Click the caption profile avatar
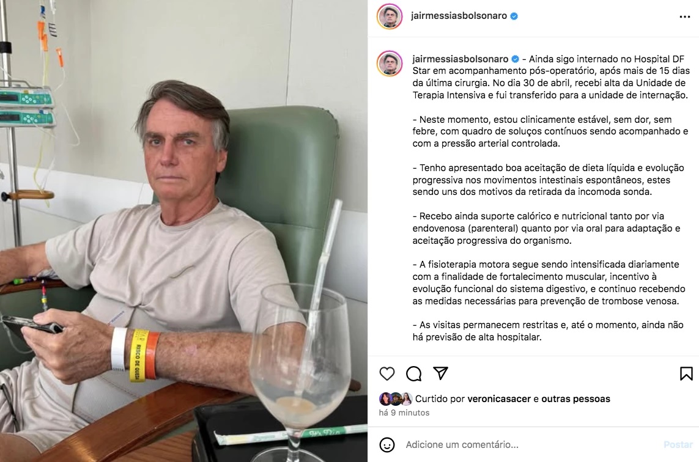This screenshot has width=699, height=462. pos(390,64)
